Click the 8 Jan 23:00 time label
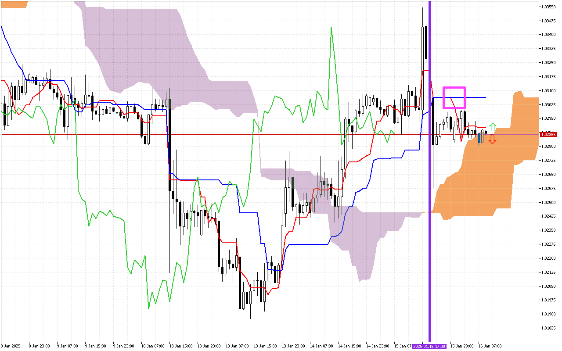 [39, 346]
